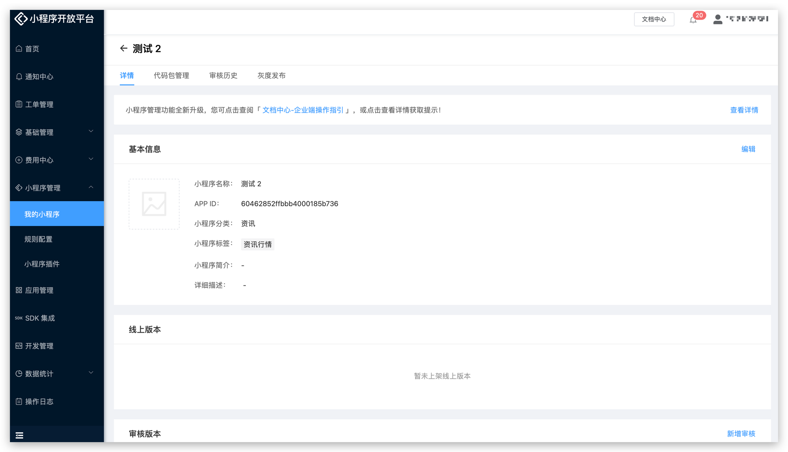Click the sidebar collapse menu icon at bottom
788x452 pixels.
[x=19, y=435]
